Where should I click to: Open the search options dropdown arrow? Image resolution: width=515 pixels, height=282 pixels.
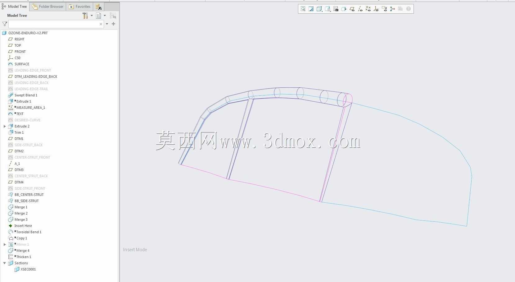pos(107,24)
